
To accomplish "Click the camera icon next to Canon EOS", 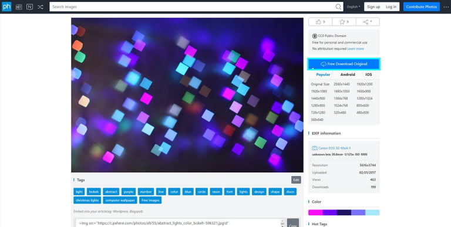I will (314, 148).
